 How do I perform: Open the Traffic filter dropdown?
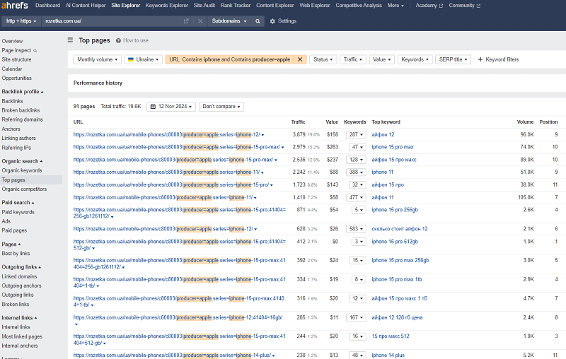tap(353, 59)
